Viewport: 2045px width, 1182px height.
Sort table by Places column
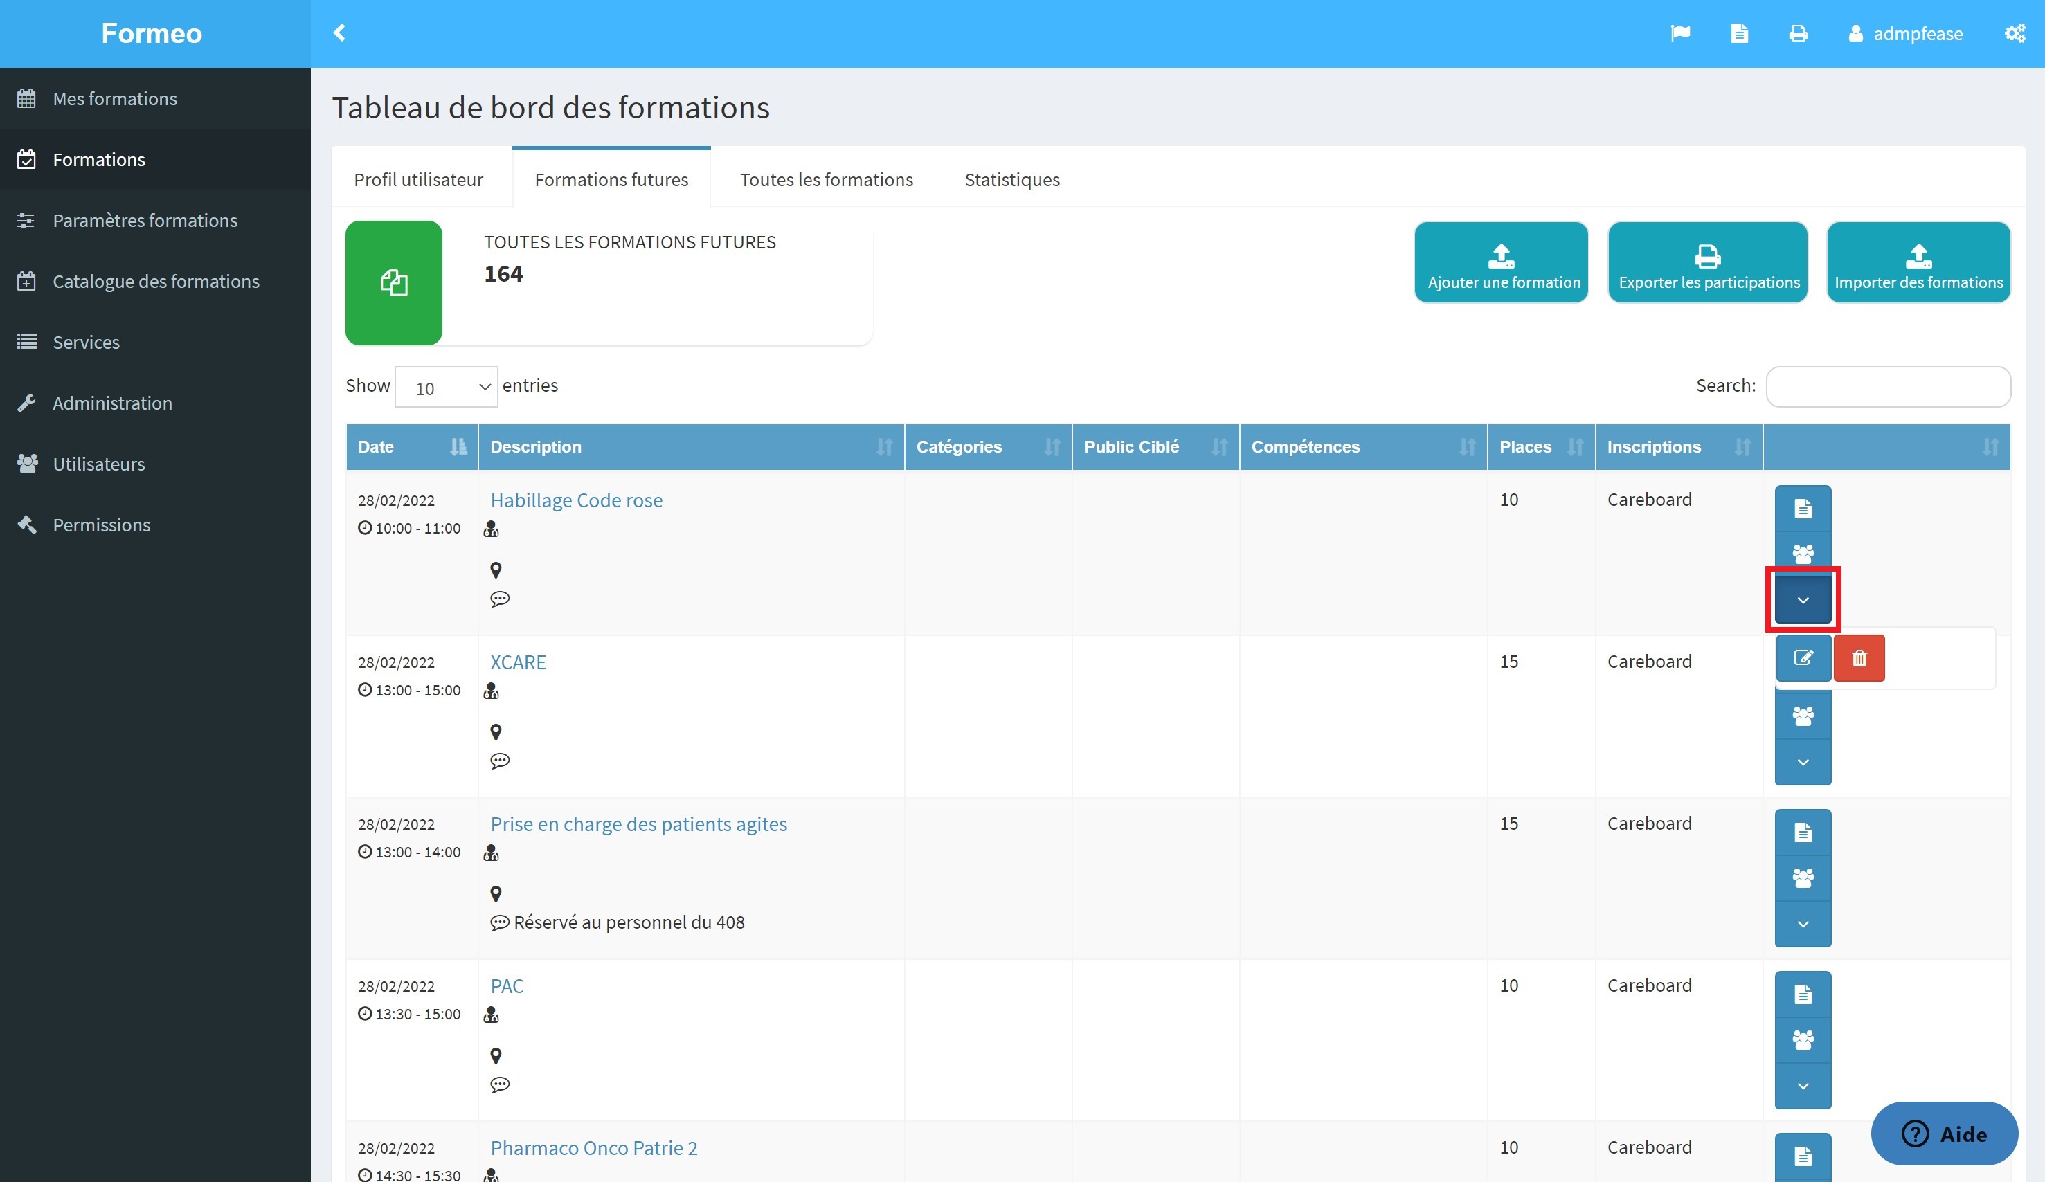pyautogui.click(x=1541, y=446)
